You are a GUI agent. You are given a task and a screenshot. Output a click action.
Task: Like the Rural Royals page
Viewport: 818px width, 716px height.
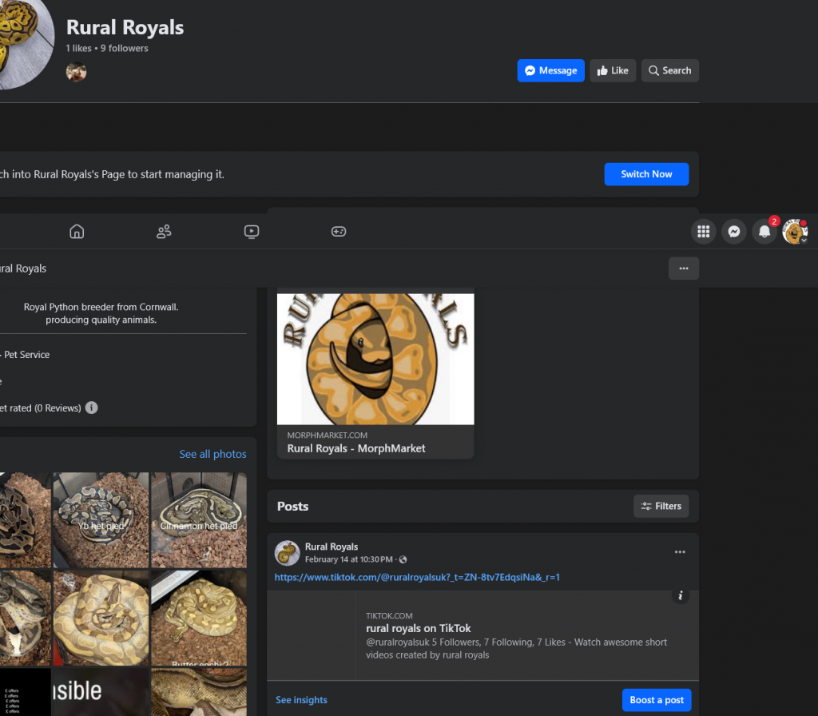(x=613, y=70)
